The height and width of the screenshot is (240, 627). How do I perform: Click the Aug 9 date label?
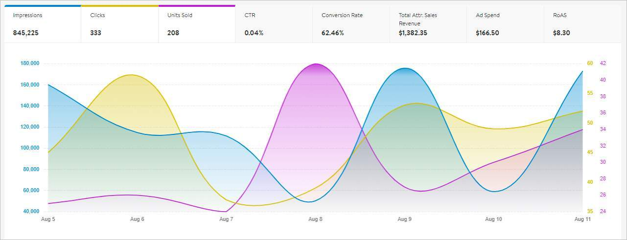pos(404,219)
